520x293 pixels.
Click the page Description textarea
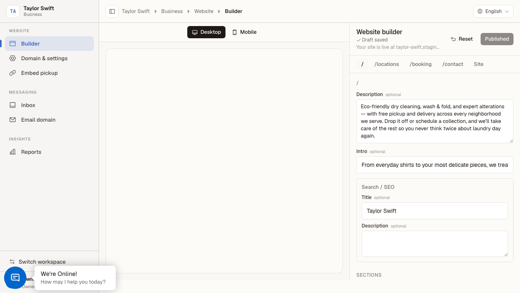[435, 121]
